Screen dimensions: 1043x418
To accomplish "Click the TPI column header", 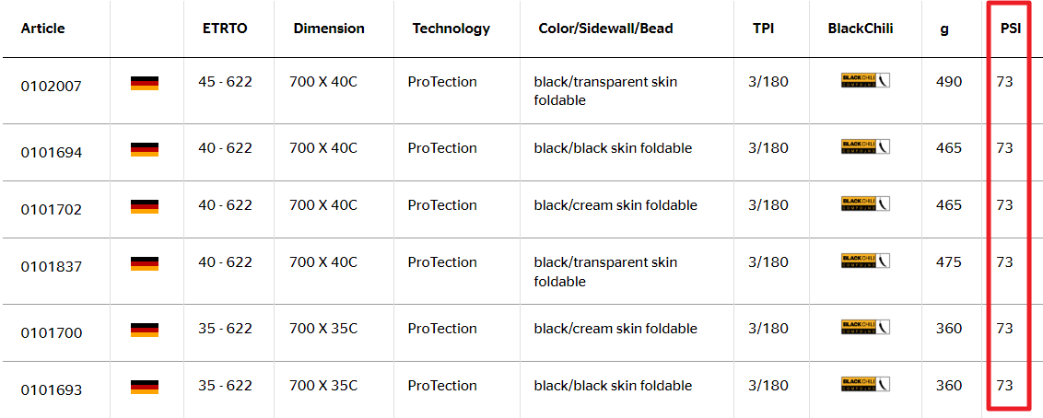I will tap(764, 29).
